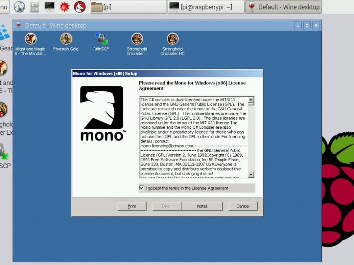Screen dimensions: 354x265
Task: Launch the Might and Magic 6 shortcut
Action: coord(31,39)
